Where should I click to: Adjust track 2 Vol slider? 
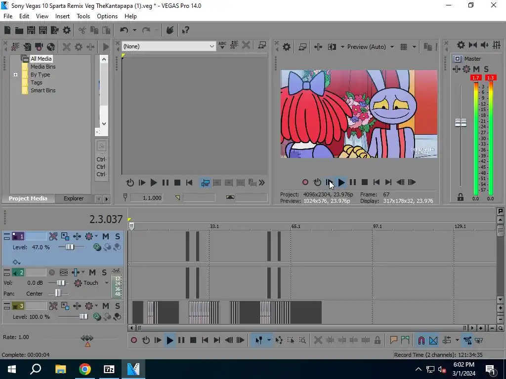point(60,283)
